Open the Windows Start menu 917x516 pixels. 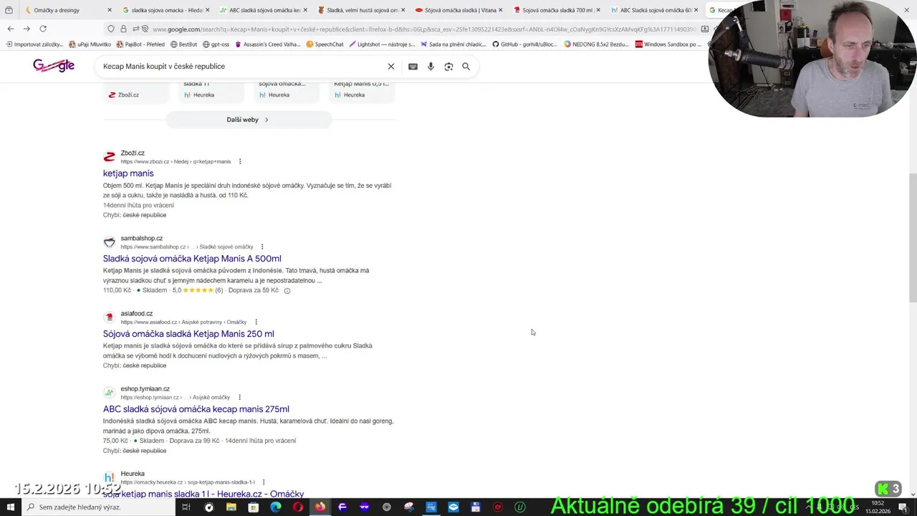pyautogui.click(x=10, y=507)
